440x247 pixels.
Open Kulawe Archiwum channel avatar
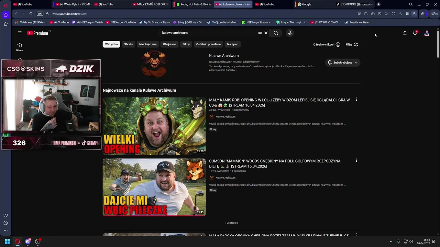coord(154,64)
